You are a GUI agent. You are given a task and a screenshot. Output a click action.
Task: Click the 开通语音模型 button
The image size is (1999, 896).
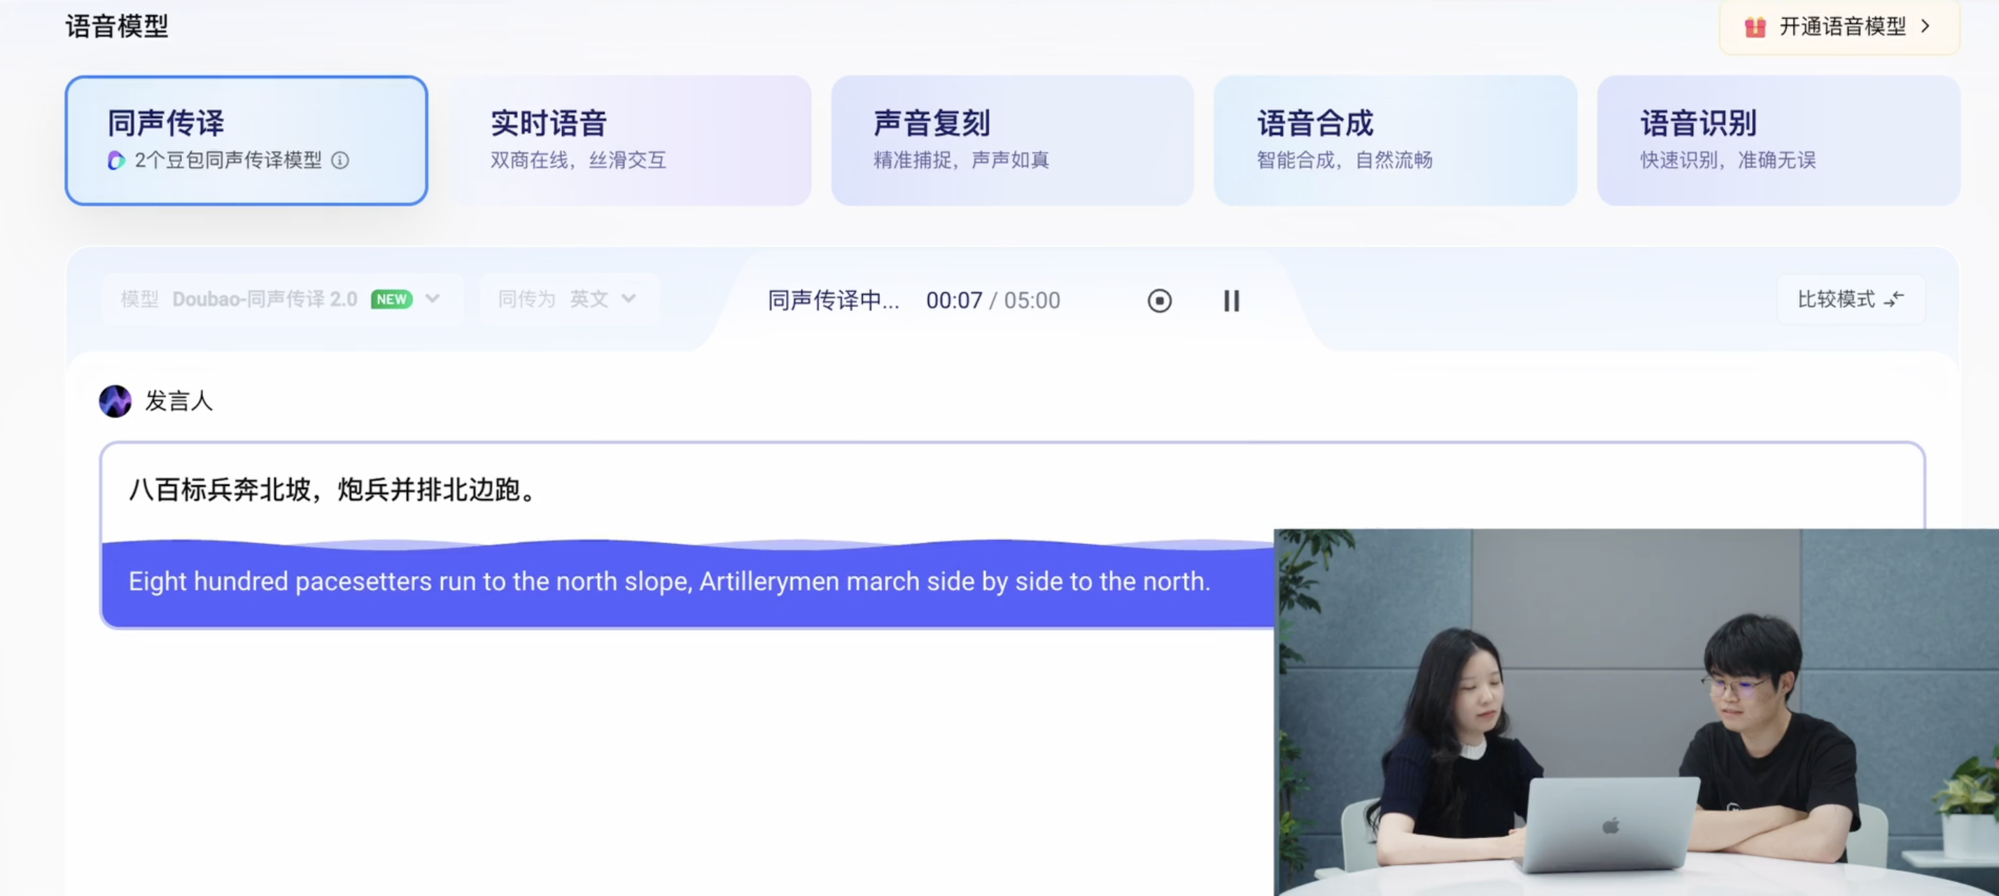click(1839, 27)
